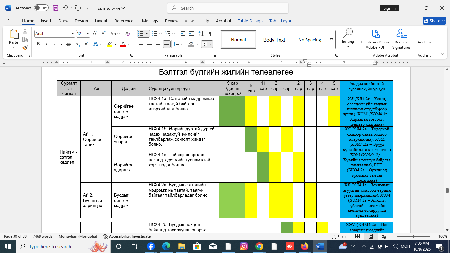The image size is (450, 253).
Task: Open Request Signatures tool
Action: (401, 39)
